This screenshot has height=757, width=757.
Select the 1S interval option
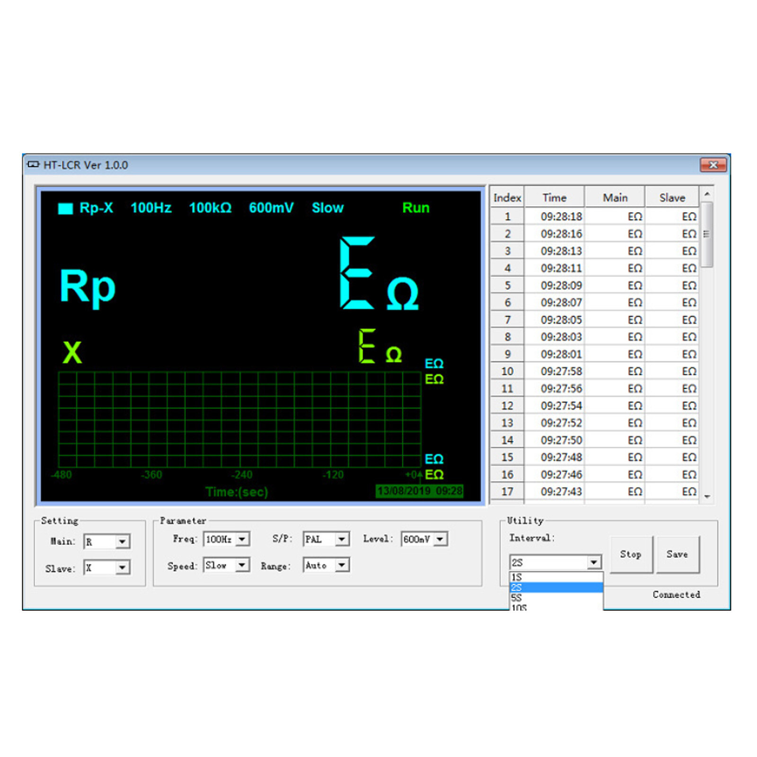[556, 577]
